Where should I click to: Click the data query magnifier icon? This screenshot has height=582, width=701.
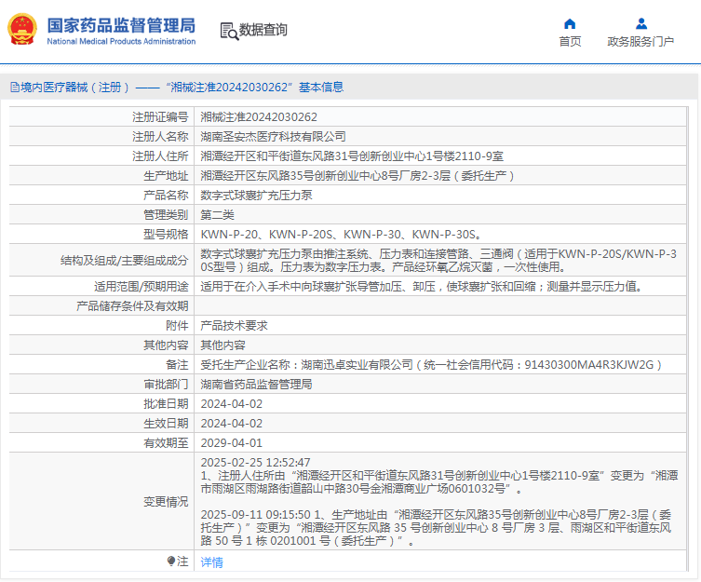click(x=229, y=31)
